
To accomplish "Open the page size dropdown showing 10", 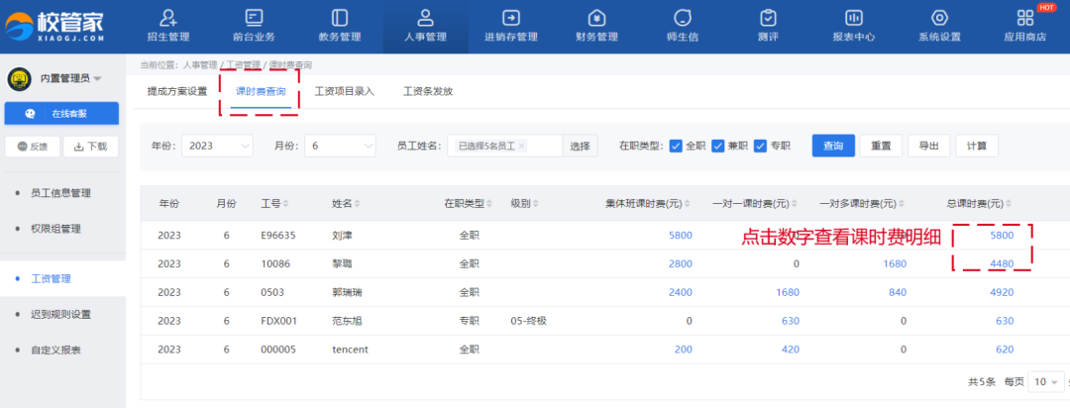I will 1047,381.
